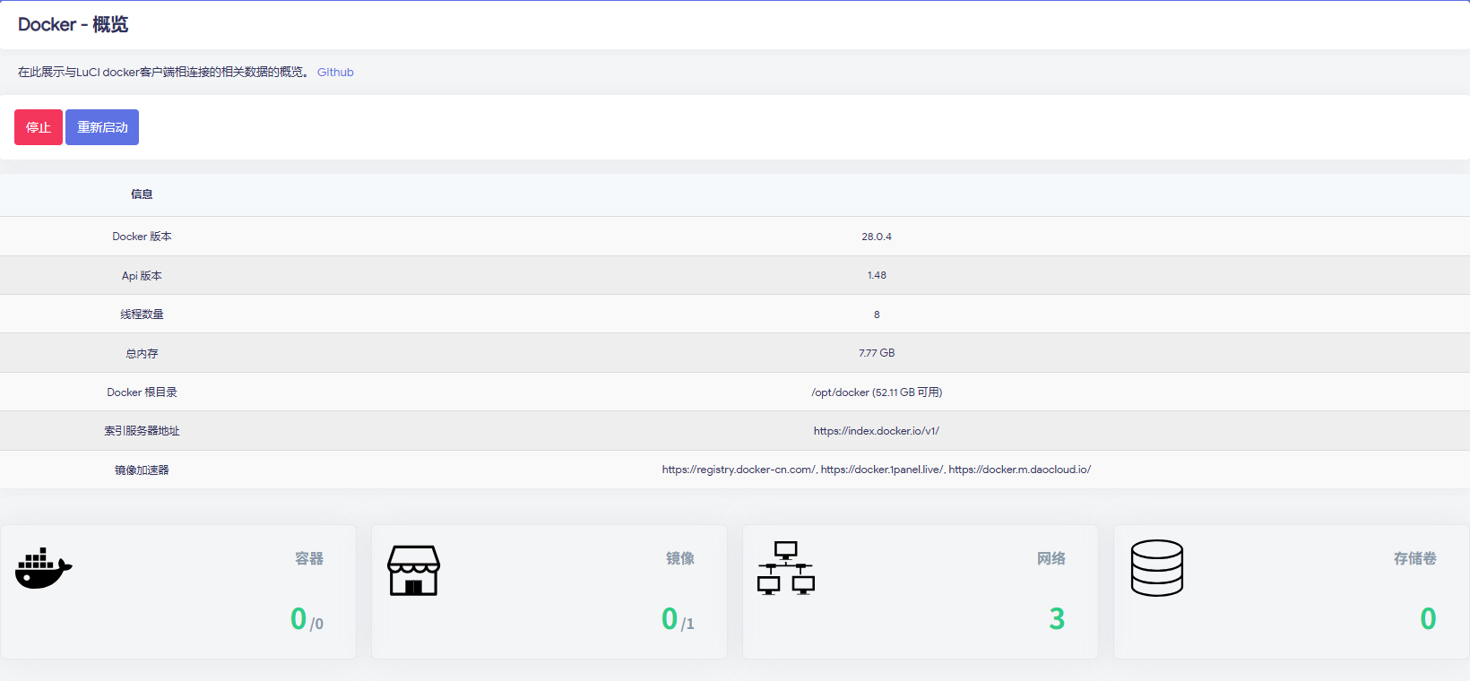This screenshot has width=1470, height=681.
Task: Click the database volumes icon
Action: (x=1156, y=568)
